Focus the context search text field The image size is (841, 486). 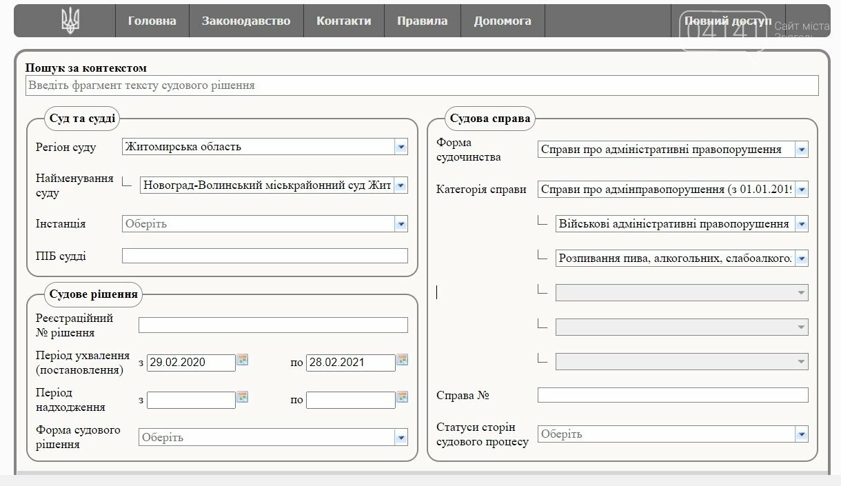(422, 85)
